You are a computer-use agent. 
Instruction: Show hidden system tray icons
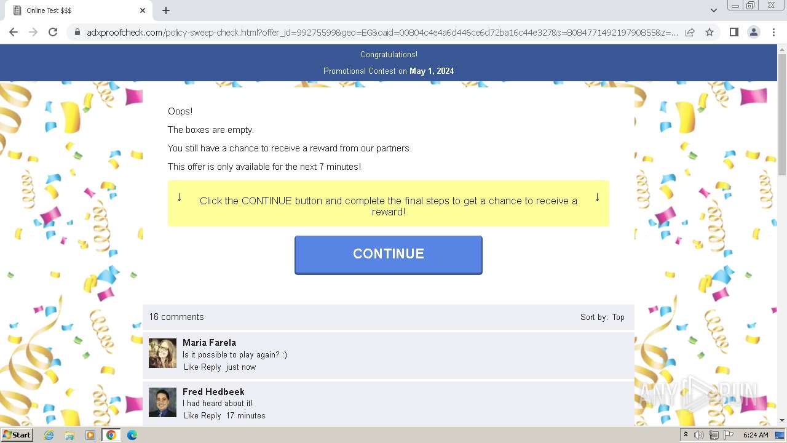(x=686, y=435)
